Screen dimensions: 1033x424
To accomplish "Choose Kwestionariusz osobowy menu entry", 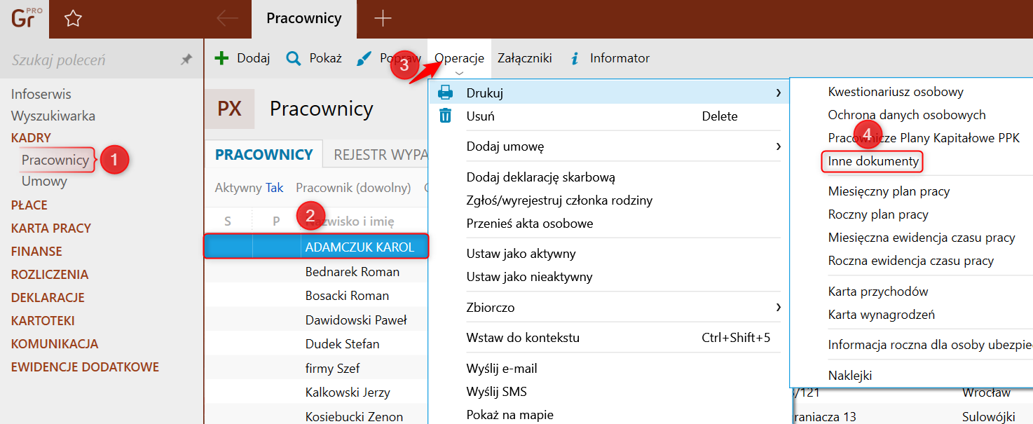I will (x=895, y=92).
